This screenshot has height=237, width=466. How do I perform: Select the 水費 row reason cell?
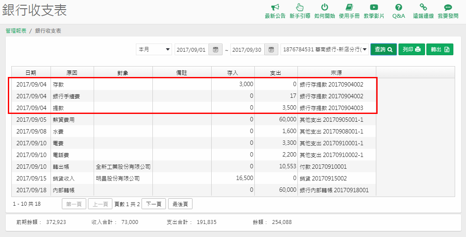72,131
